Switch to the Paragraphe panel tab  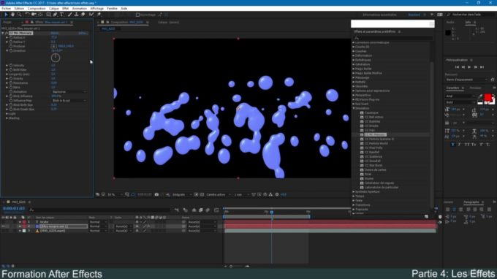pyautogui.click(x=471, y=202)
